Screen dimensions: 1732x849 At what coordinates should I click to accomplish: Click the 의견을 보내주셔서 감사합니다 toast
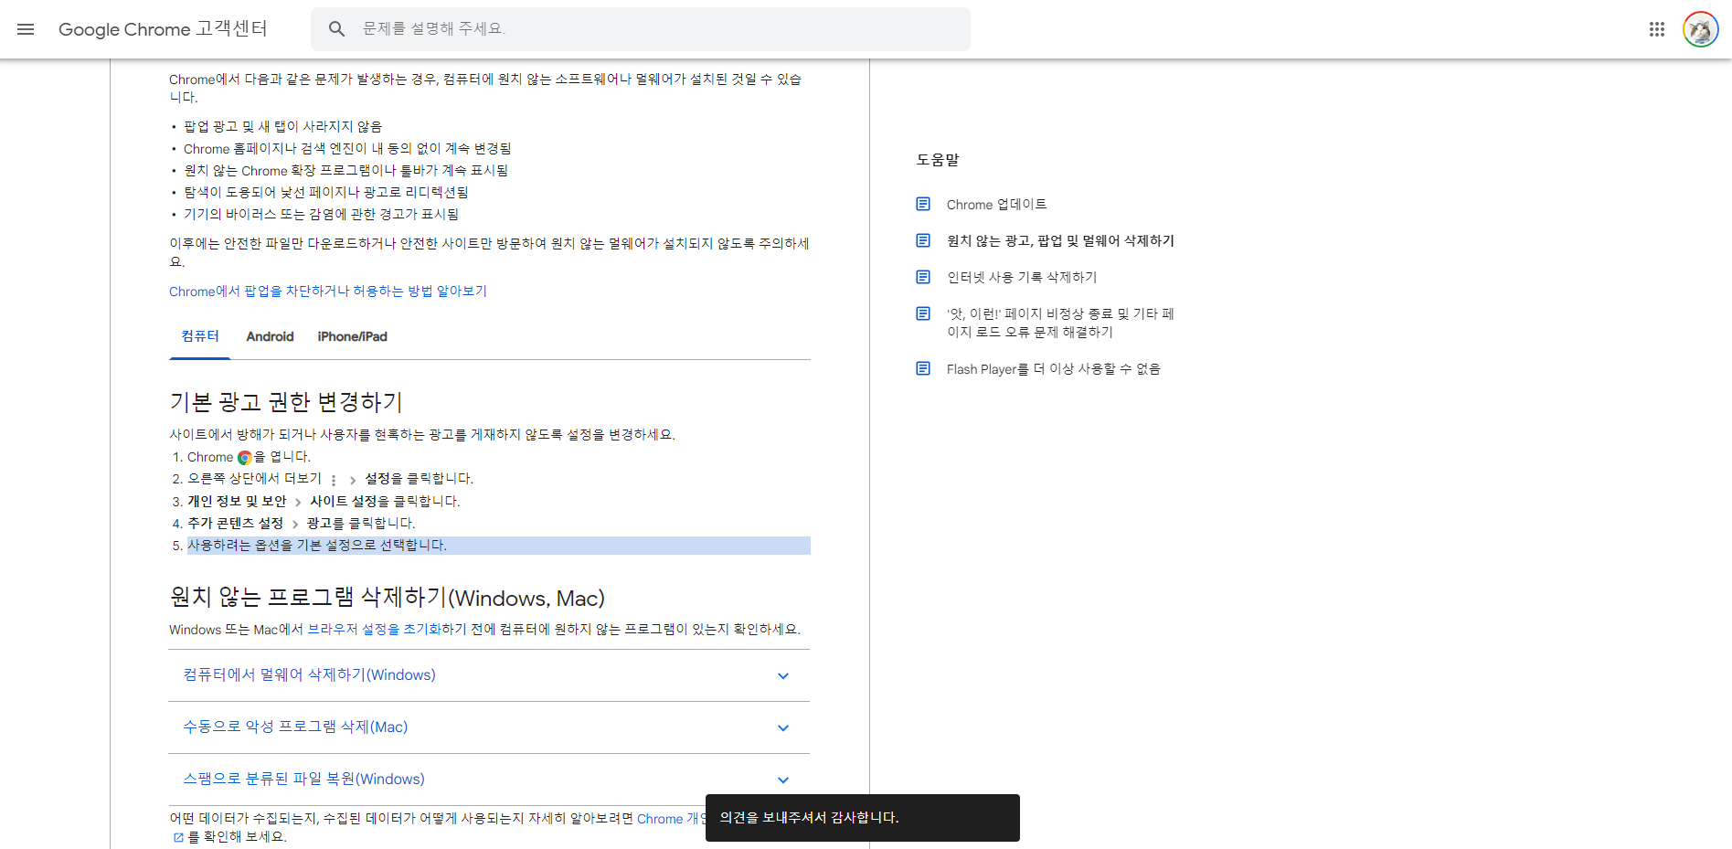[x=863, y=818]
